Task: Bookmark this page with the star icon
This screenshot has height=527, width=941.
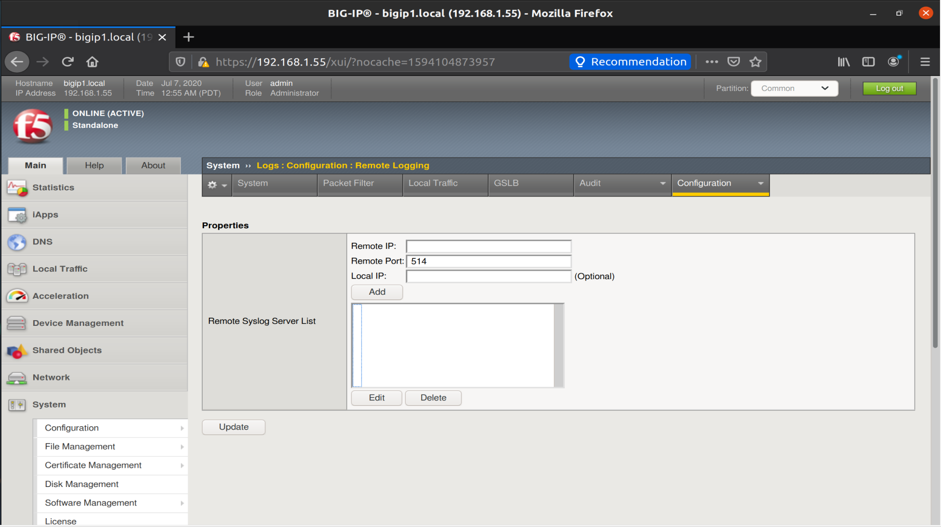Action: pyautogui.click(x=756, y=62)
